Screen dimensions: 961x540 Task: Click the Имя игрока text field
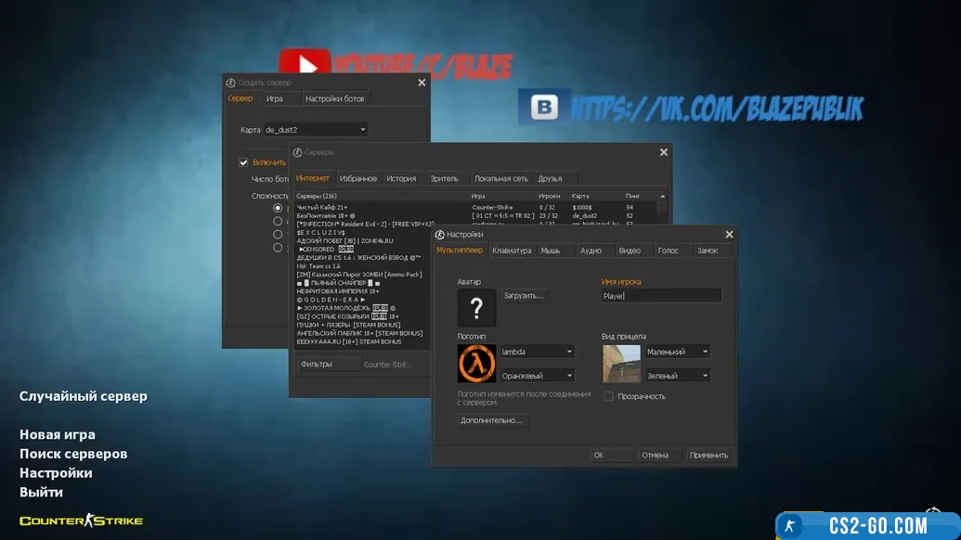(661, 296)
